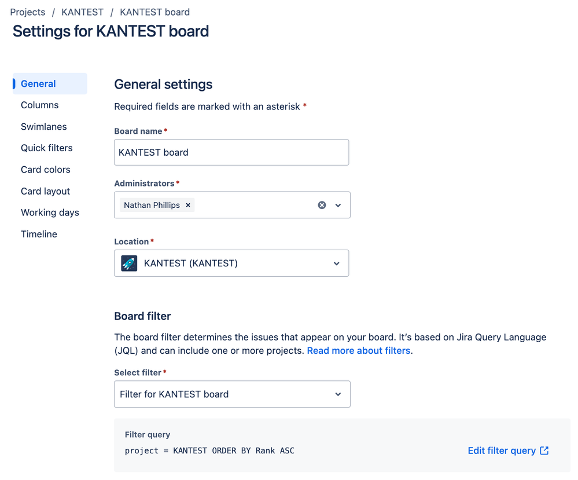This screenshot has width=578, height=480.
Task: Click Projects in the breadcrumb
Action: pyautogui.click(x=28, y=12)
